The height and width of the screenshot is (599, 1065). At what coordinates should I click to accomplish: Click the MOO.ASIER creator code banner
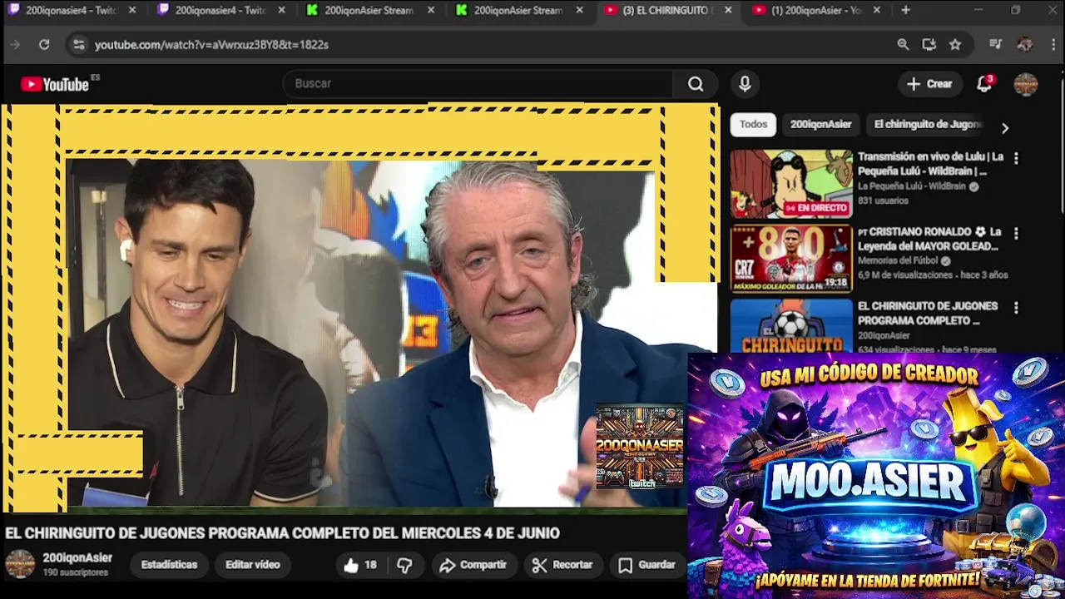click(x=876, y=475)
